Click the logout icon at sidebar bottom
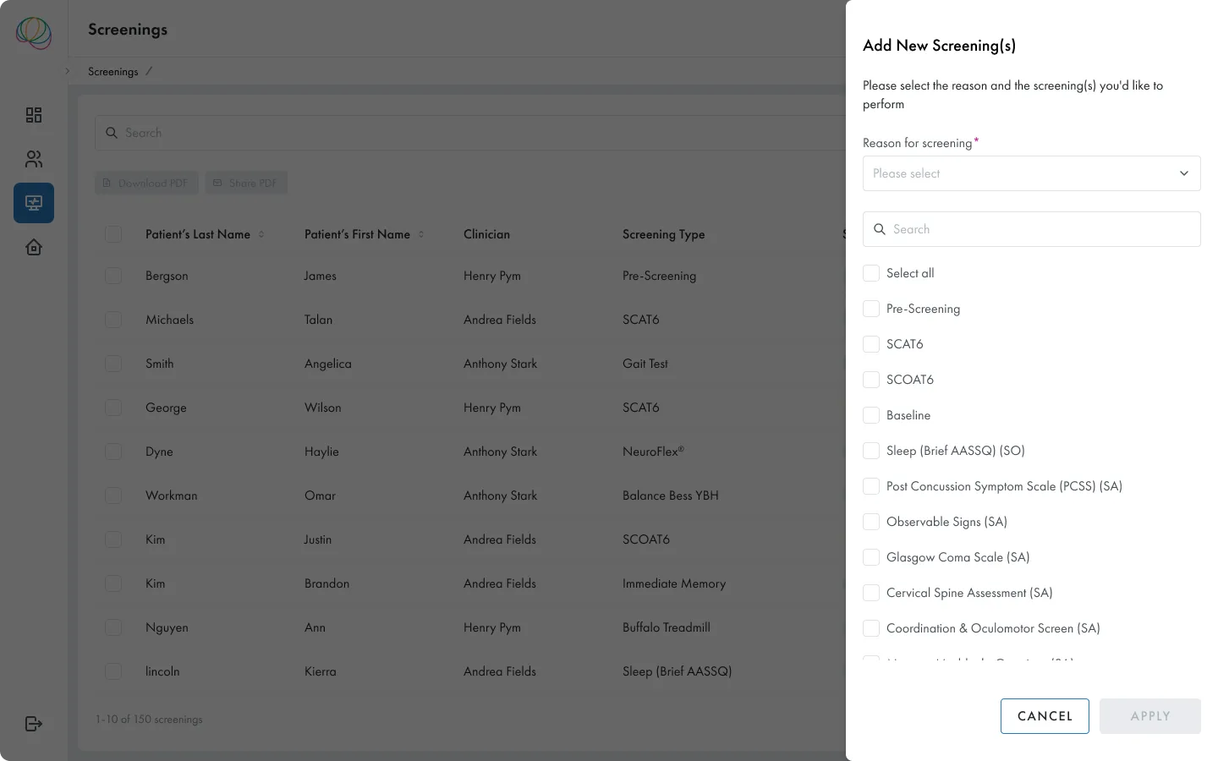Image resolution: width=1218 pixels, height=761 pixels. coord(34,724)
